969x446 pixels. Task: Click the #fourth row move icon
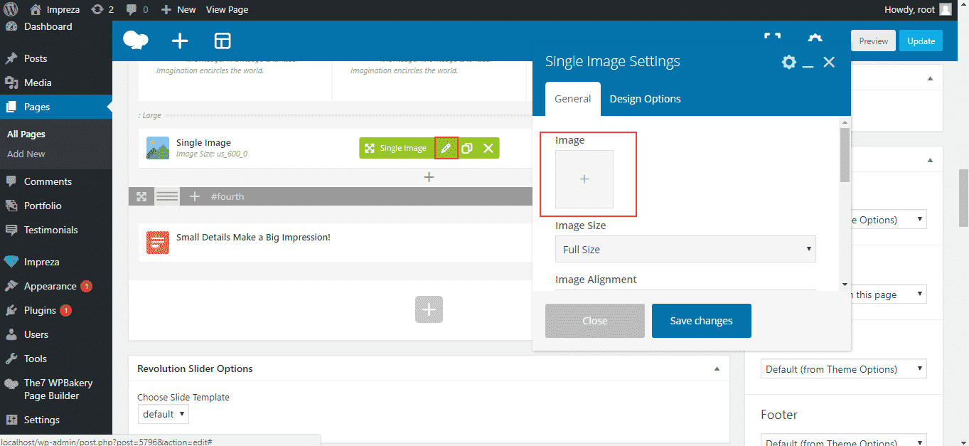click(x=141, y=196)
